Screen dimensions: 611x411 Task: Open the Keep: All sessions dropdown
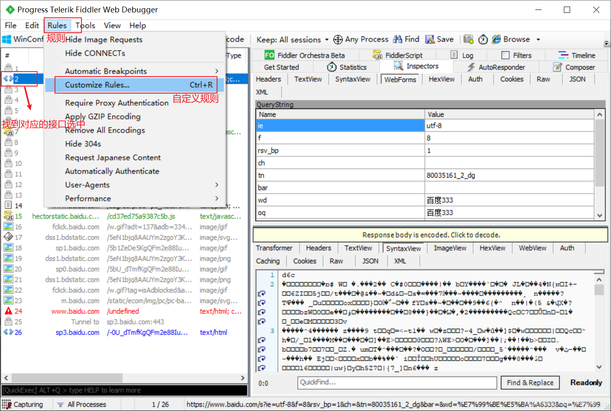292,40
